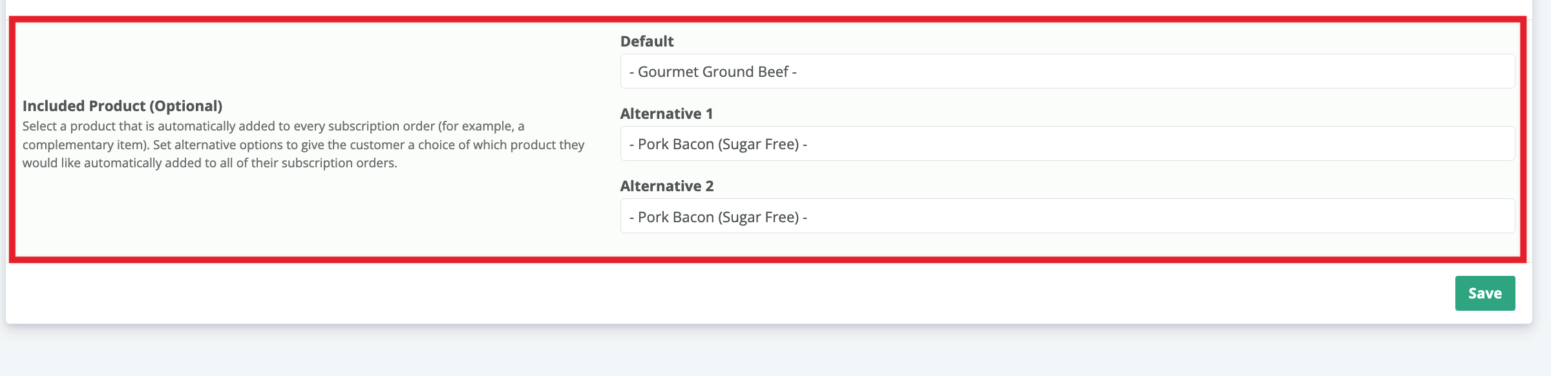Click the "Included Product (Optional)" heading

coord(122,106)
